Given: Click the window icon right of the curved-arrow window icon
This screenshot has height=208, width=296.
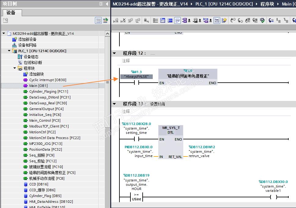Looking at the screenshot, I should point(255,20).
